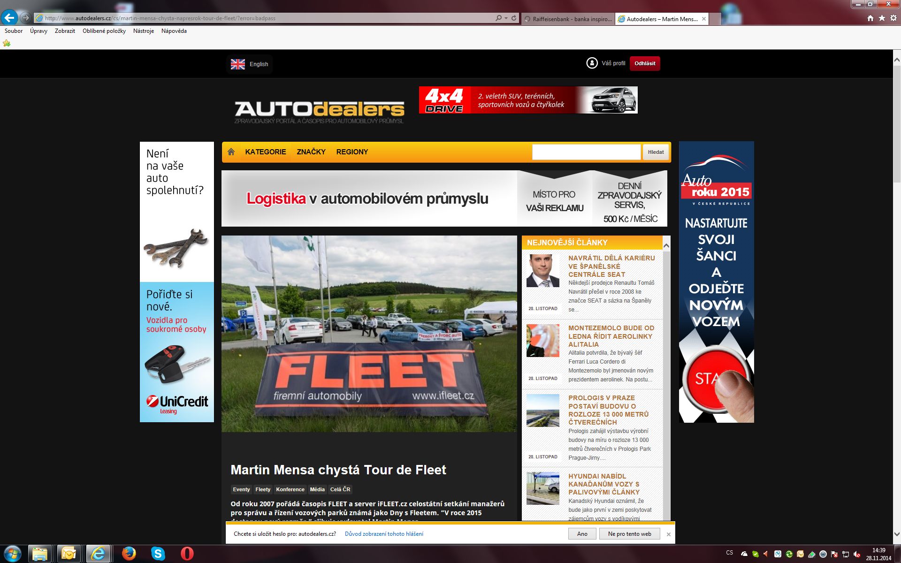Open the Zobrazit menu
This screenshot has height=563, width=901.
click(65, 31)
